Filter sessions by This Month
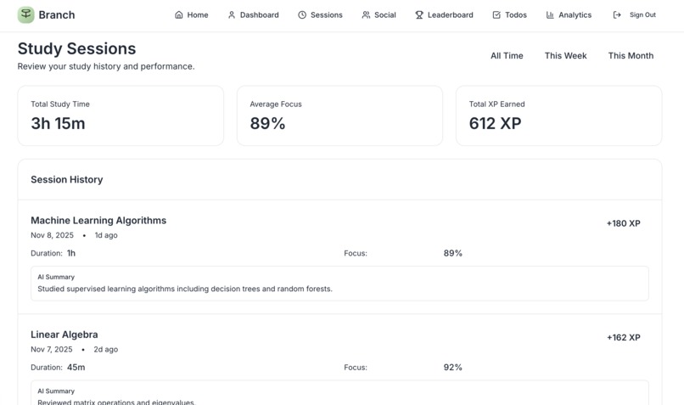This screenshot has width=684, height=405. coord(631,56)
